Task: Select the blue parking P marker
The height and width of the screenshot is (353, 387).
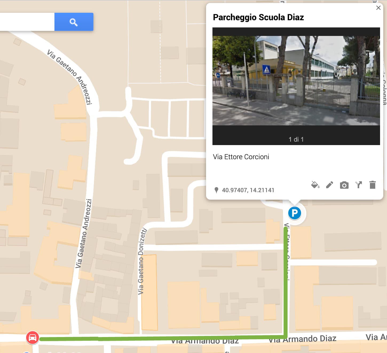Action: [294, 213]
